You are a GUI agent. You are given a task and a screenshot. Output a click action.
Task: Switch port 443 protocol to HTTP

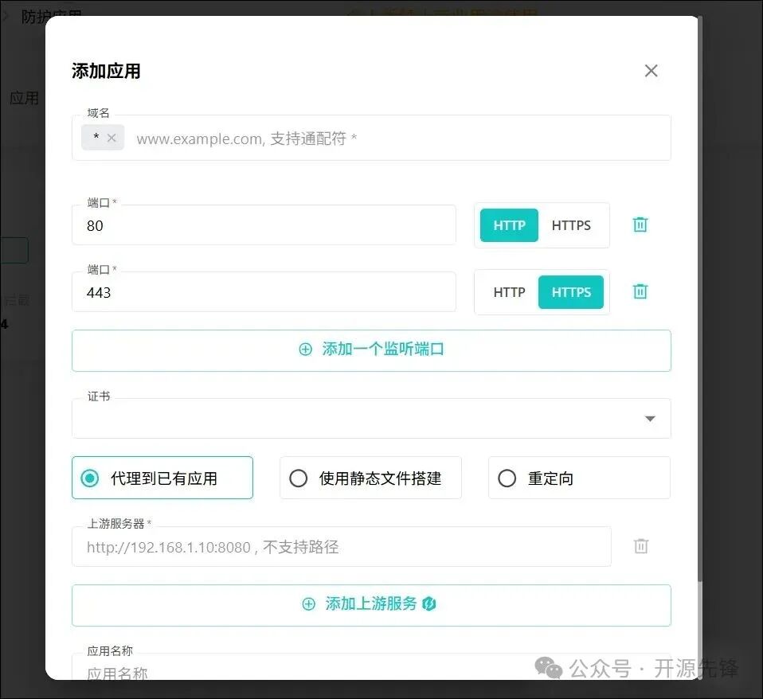(509, 292)
